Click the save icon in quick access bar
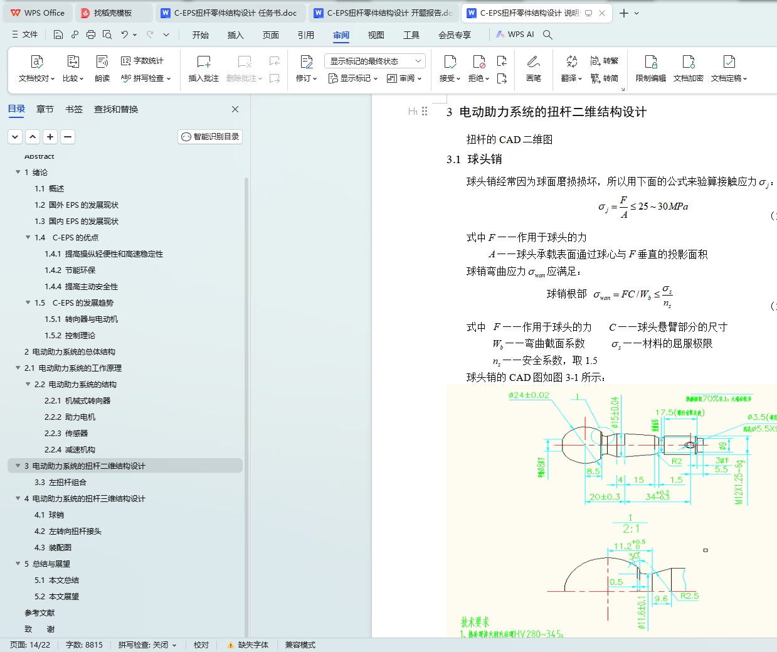This screenshot has width=777, height=652. (x=58, y=35)
